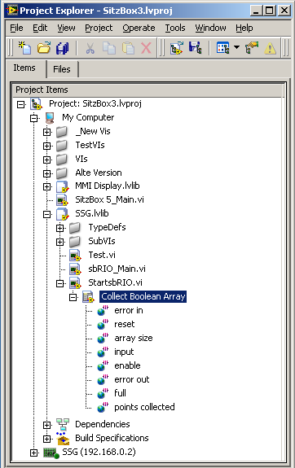This screenshot has height=468, width=295.
Task: Select the points collected terminal item
Action: click(144, 407)
